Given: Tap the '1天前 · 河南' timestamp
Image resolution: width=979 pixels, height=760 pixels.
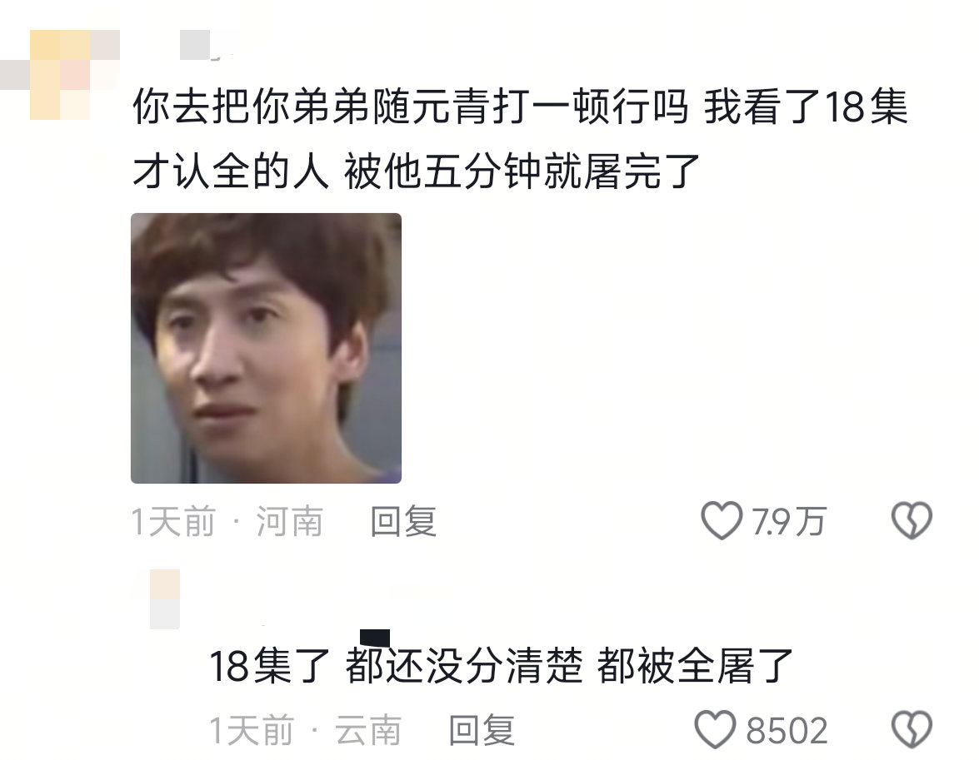Looking at the screenshot, I should [x=227, y=522].
